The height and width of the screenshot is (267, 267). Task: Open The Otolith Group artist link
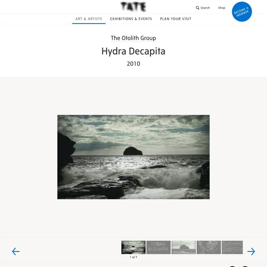(x=133, y=38)
